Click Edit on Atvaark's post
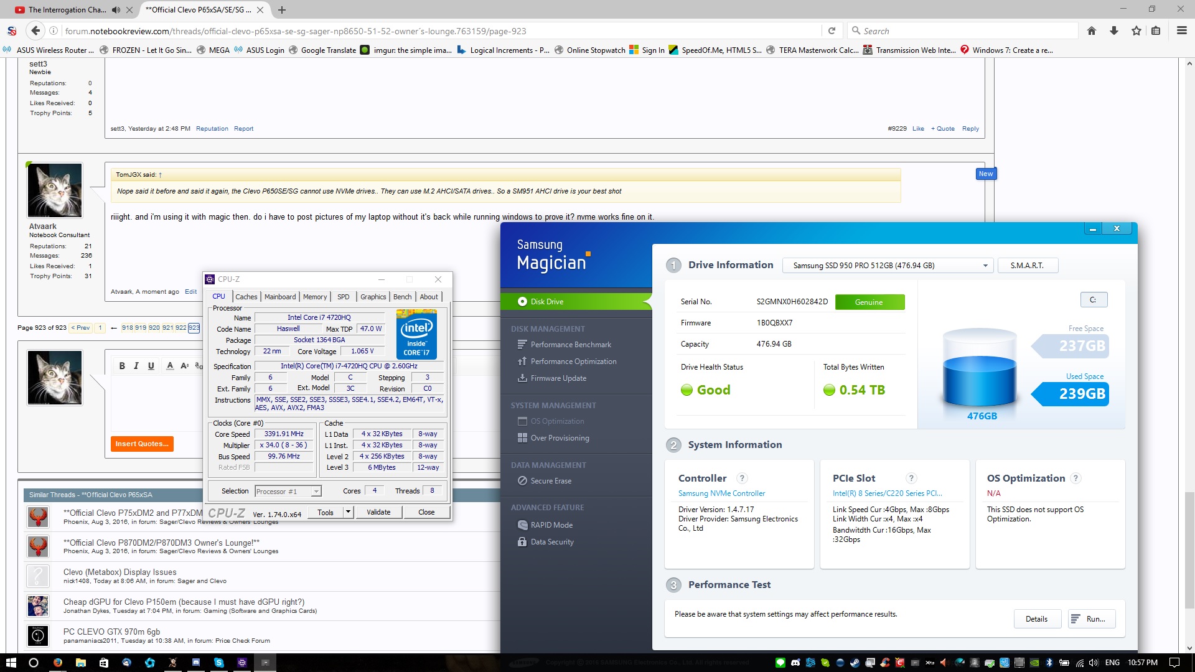The width and height of the screenshot is (1195, 672). point(190,291)
